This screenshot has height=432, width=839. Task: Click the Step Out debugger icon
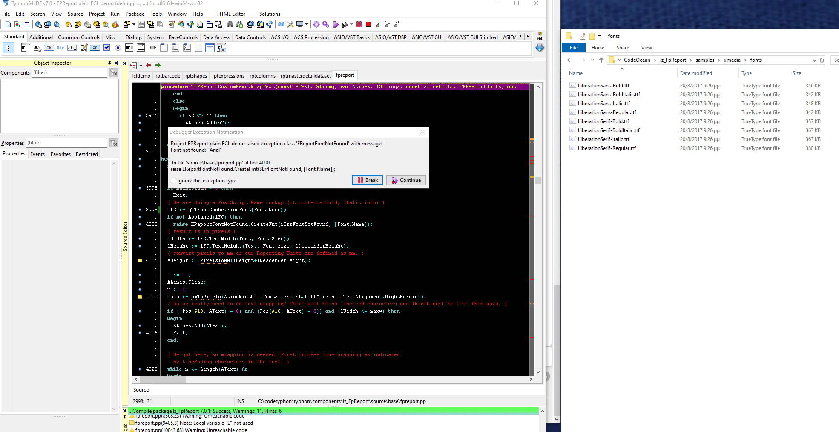point(397,24)
